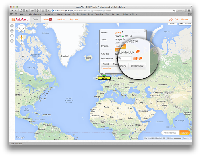Zoom in with the map plus button
This screenshot has height=157, width=201.
pyautogui.click(x=22, y=43)
